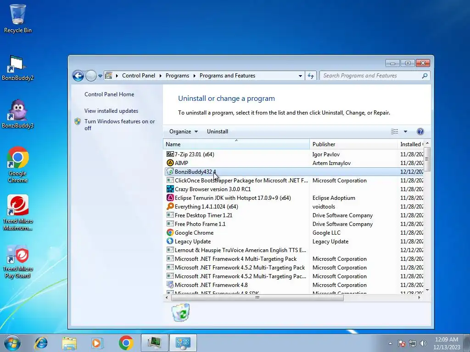Click the AIMP program icon
470x352 pixels.
coord(170,163)
